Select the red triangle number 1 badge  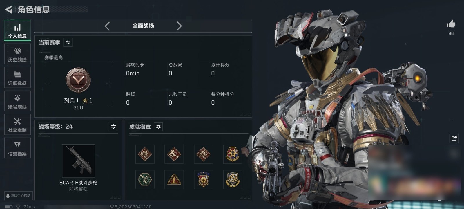point(174,179)
